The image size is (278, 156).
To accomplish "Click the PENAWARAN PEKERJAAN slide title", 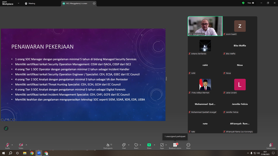I will click(43, 47).
